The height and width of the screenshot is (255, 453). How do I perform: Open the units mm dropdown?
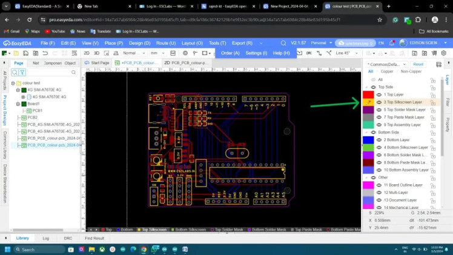pyautogui.click(x=157, y=53)
